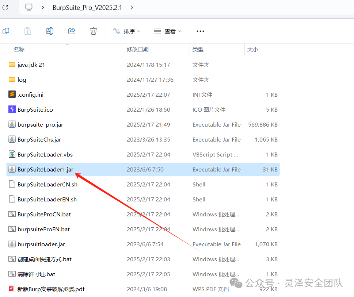Select the file name BurpSuiteLoader1.jar
354x297 pixels.
tap(46, 170)
